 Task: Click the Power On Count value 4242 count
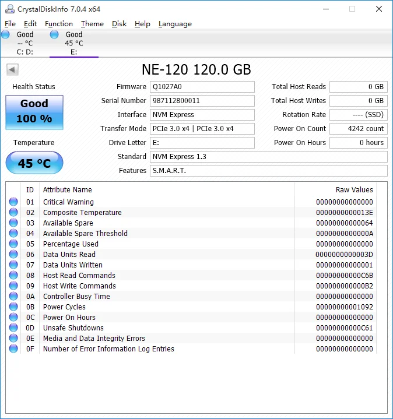point(359,129)
